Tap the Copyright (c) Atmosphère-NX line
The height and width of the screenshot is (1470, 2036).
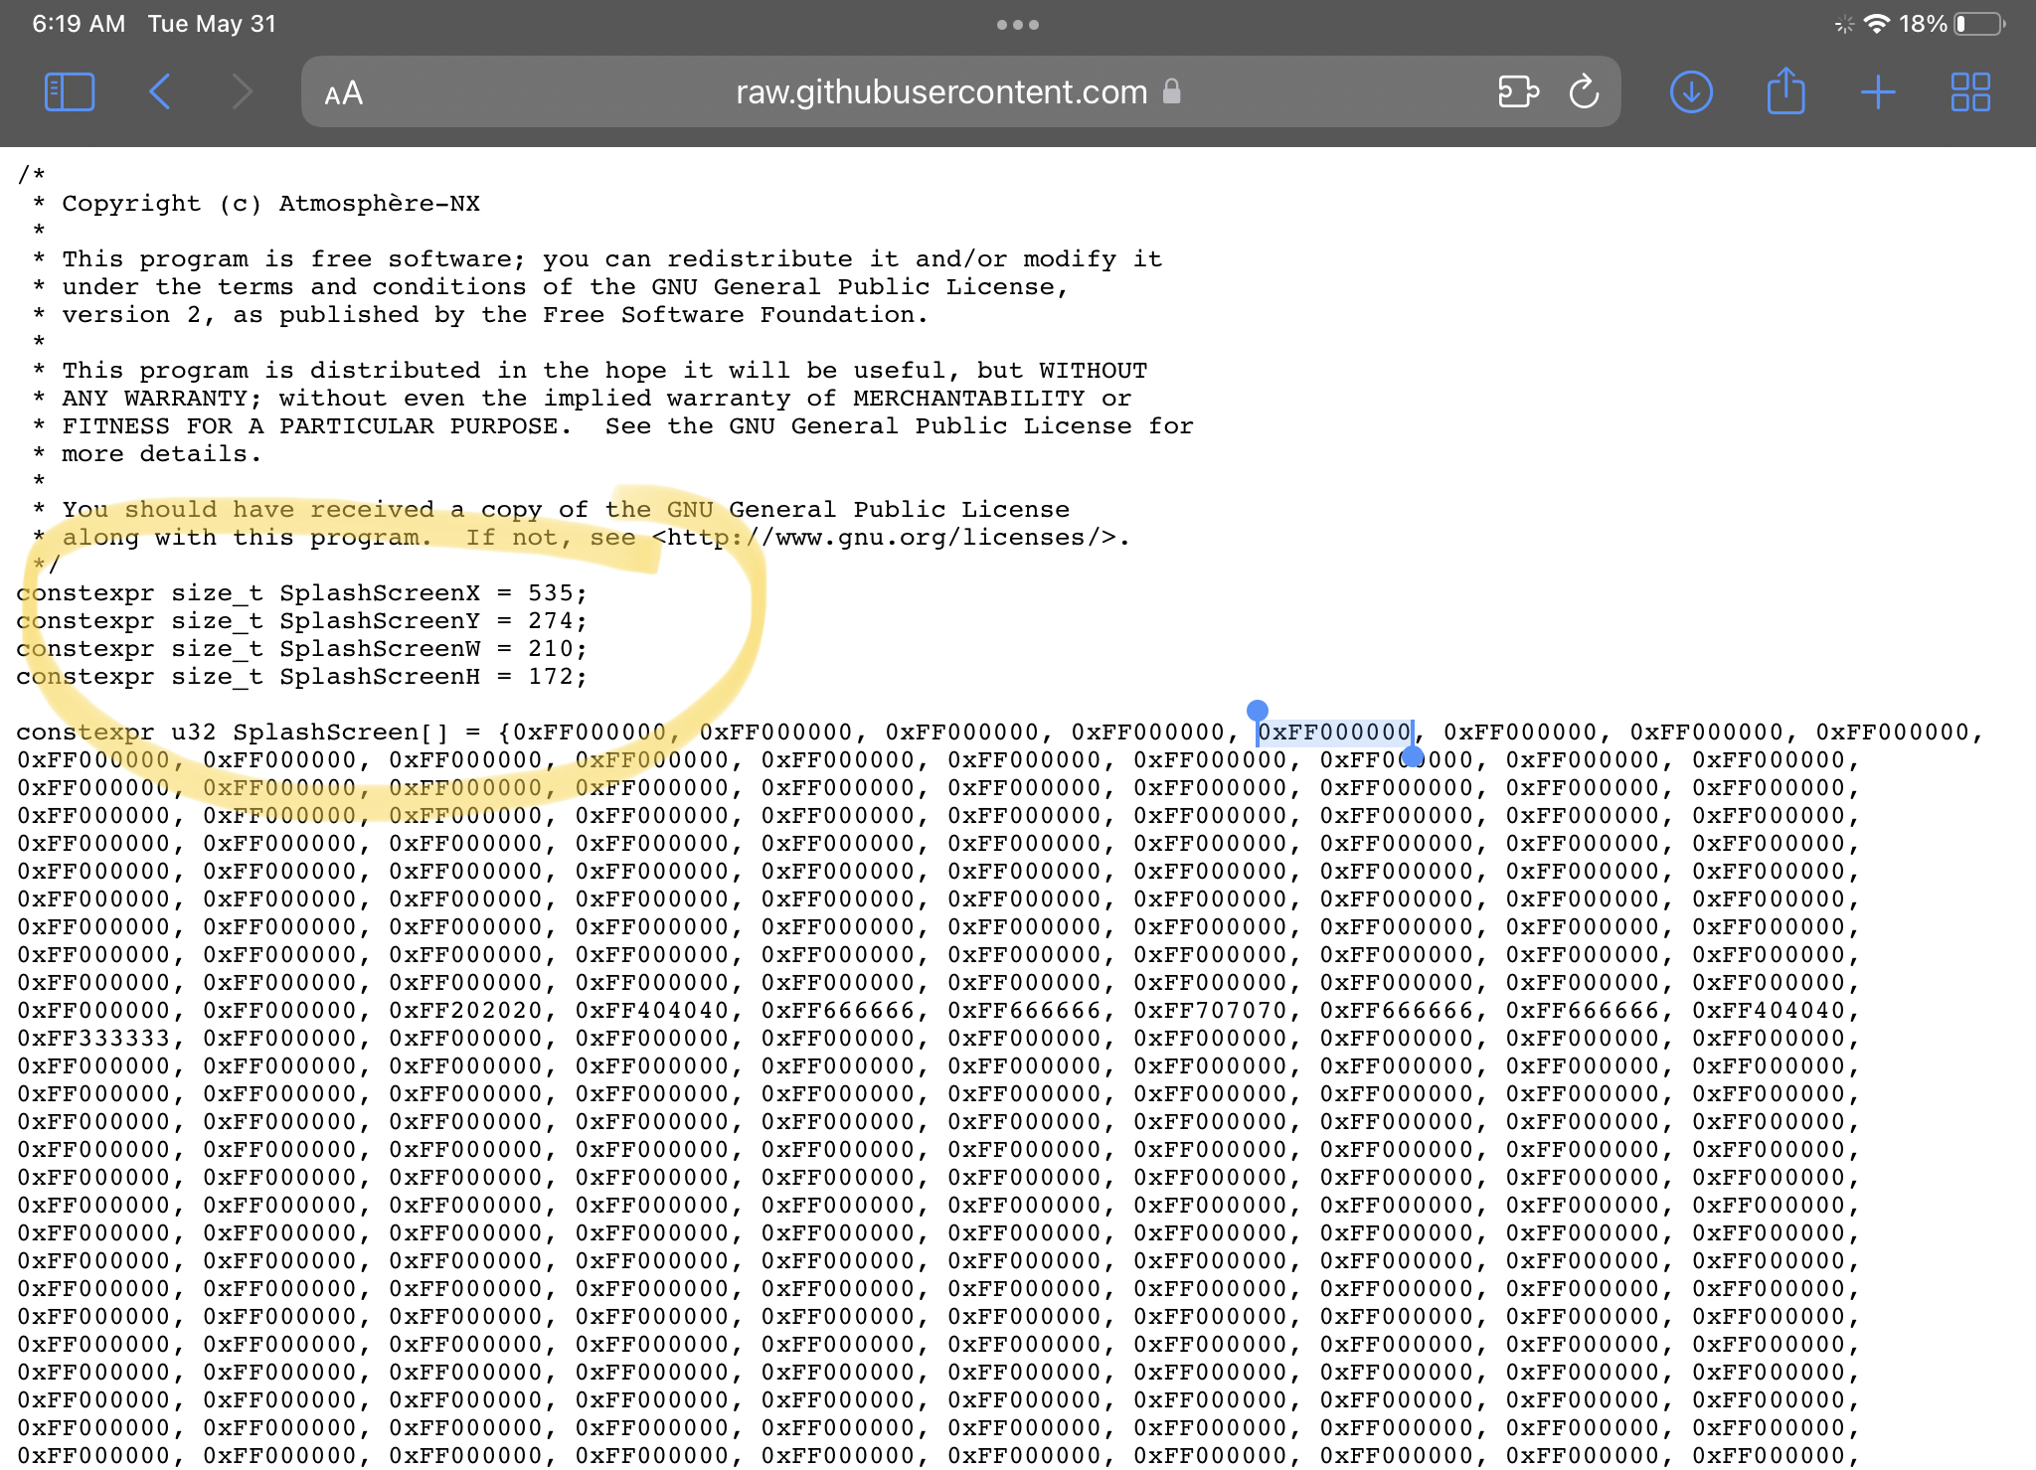(x=270, y=204)
